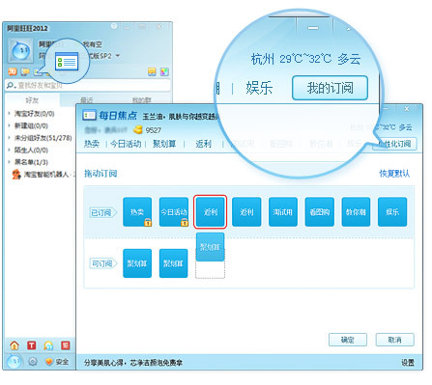Open the 返利 tab in 每日焦点 navigation

204,144
